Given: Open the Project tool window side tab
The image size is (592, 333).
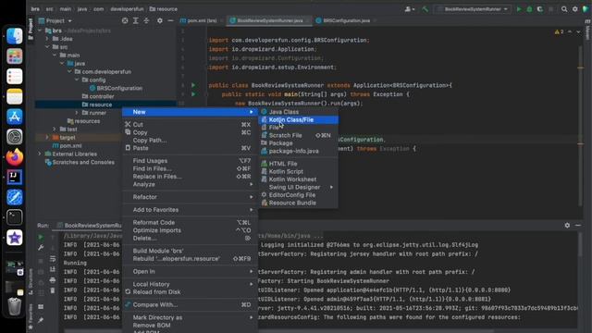Looking at the screenshot, I should (x=31, y=29).
